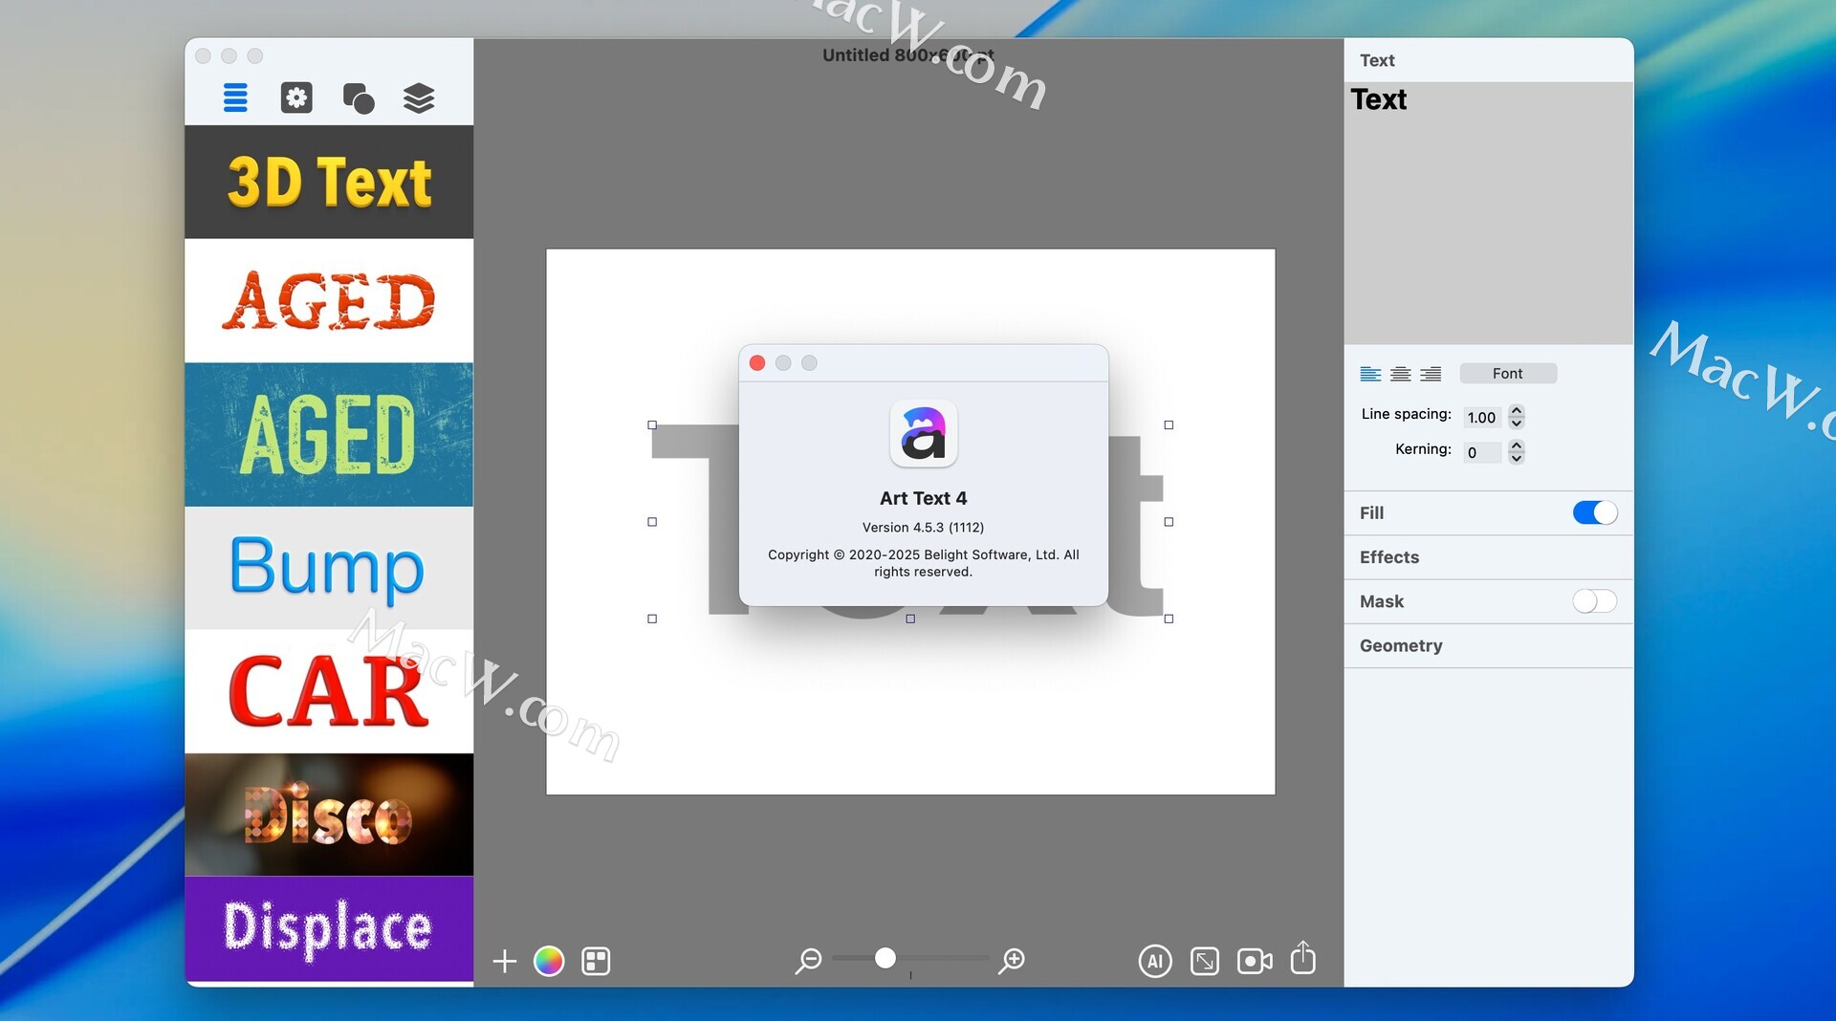Open the AI tool icon
Image resolution: width=1836 pixels, height=1021 pixels.
[x=1155, y=961]
